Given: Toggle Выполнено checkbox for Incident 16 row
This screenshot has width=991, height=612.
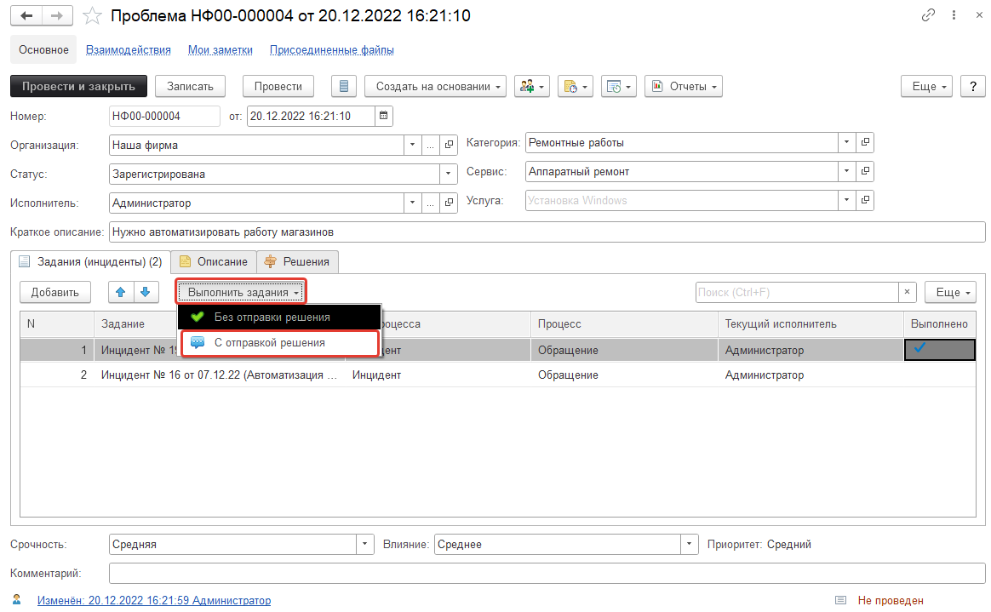Looking at the screenshot, I should (x=939, y=375).
